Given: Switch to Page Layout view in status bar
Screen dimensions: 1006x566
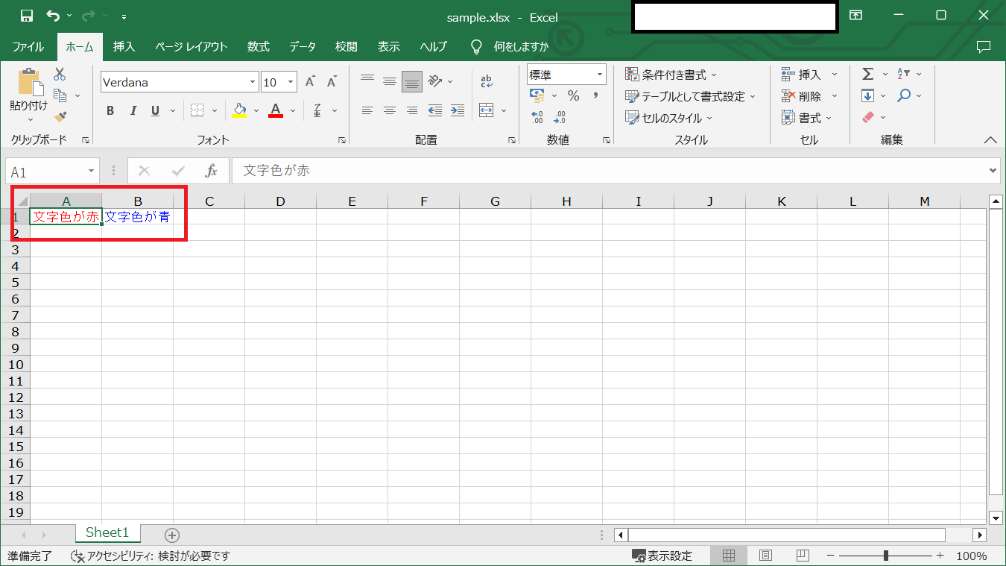Looking at the screenshot, I should [x=765, y=556].
